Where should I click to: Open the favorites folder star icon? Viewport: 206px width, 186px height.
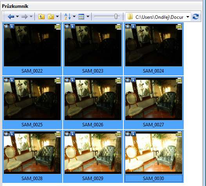(x=51, y=16)
